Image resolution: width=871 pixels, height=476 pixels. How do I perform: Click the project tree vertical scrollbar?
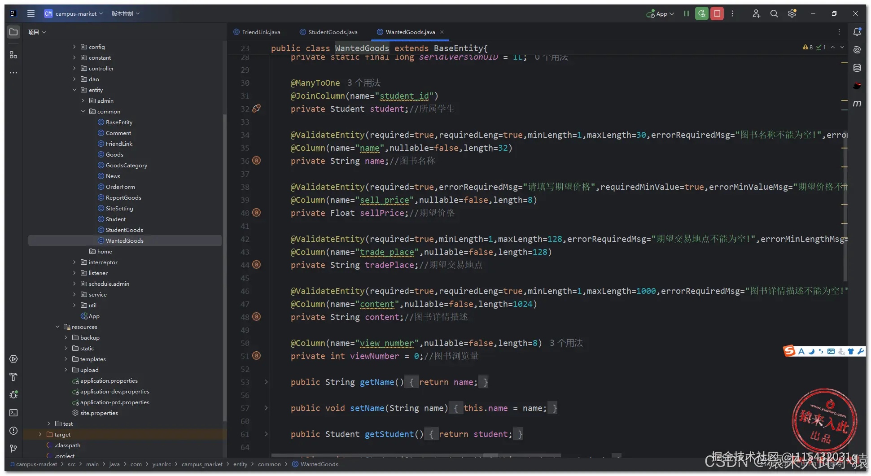[224, 267]
